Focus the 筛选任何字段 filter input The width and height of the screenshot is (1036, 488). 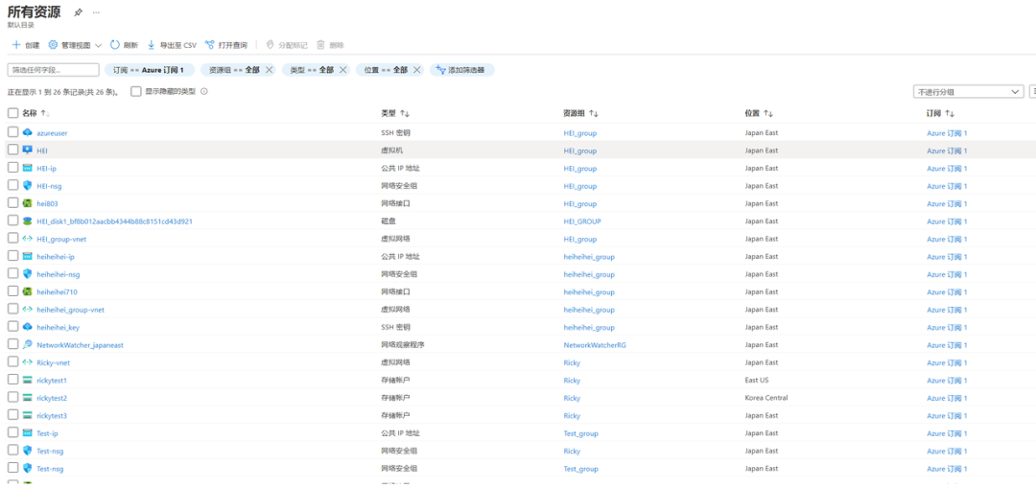[53, 69]
